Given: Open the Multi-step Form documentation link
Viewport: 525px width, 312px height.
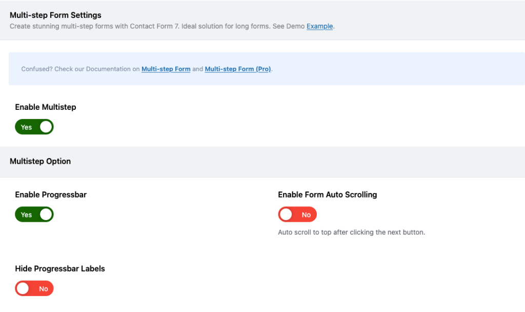Looking at the screenshot, I should click(166, 69).
